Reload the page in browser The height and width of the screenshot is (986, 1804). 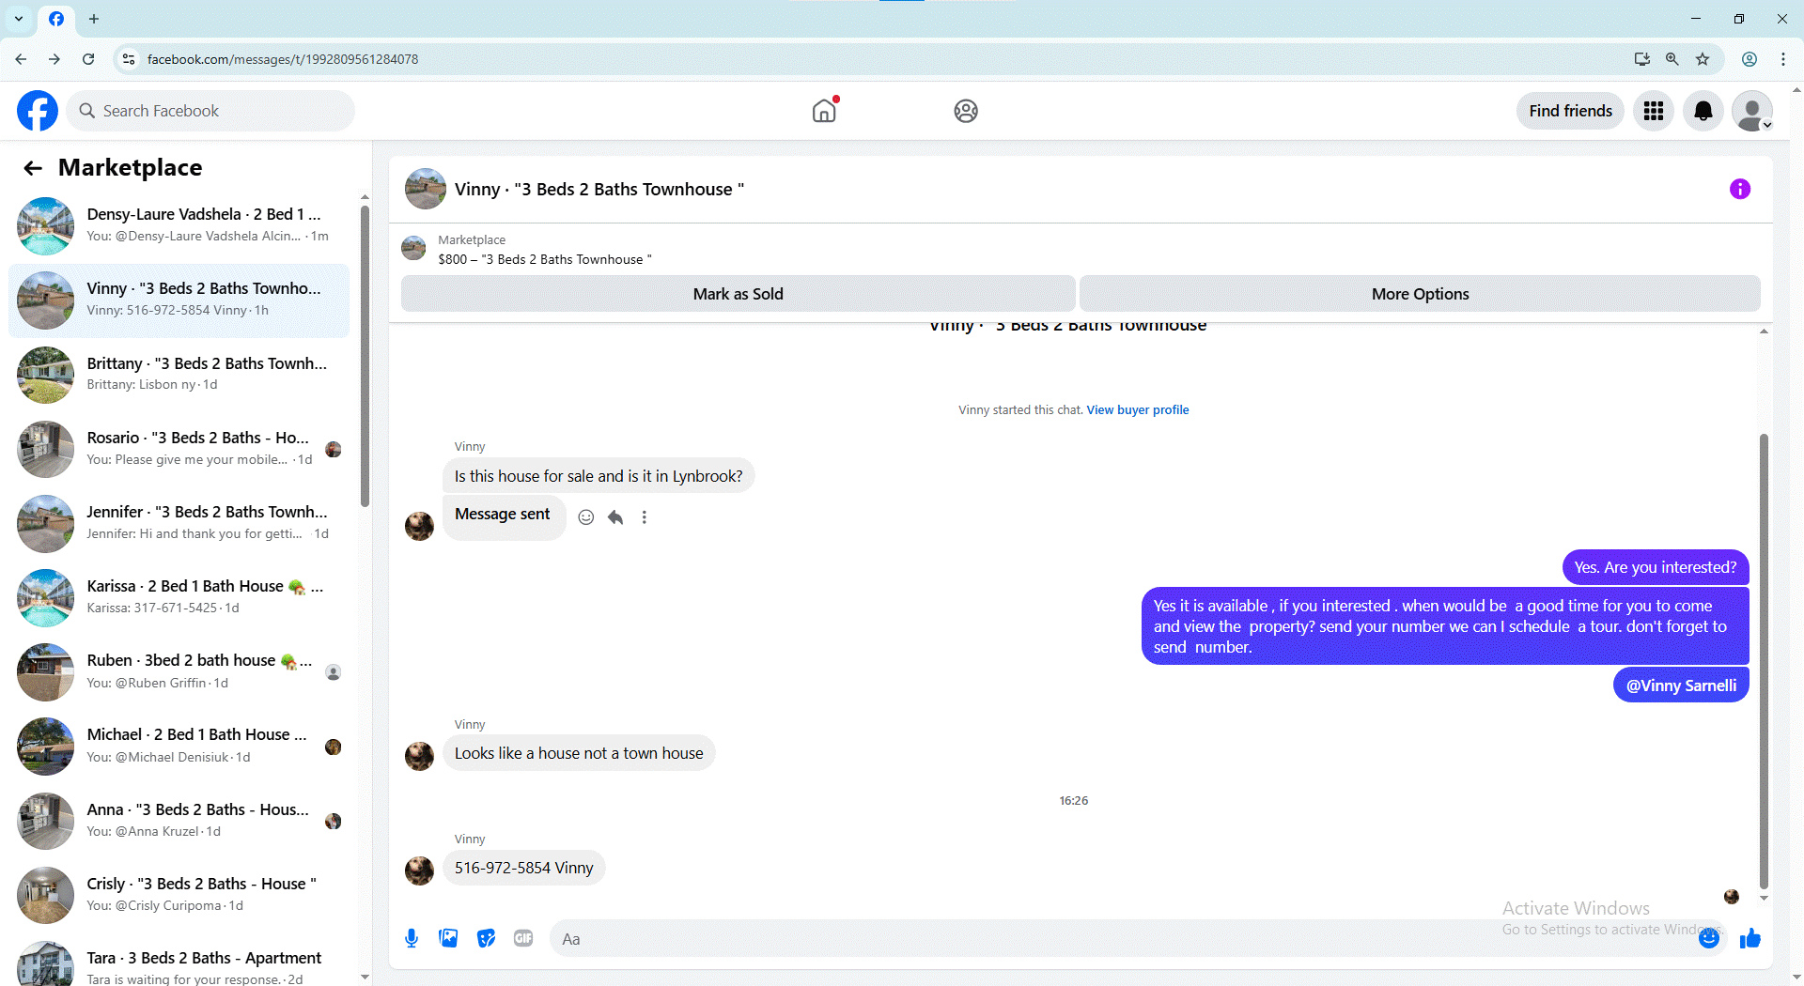coord(88,59)
